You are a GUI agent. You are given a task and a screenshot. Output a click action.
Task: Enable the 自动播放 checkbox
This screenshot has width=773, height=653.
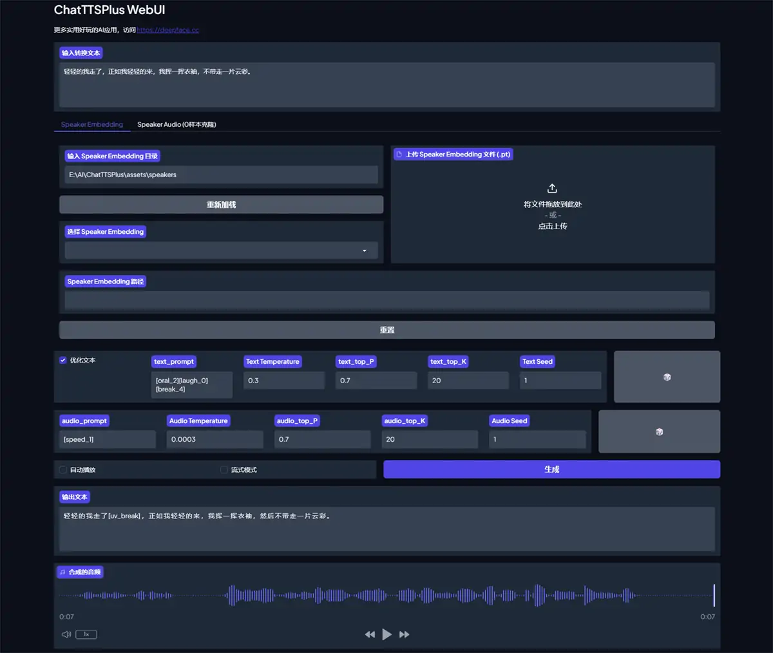pos(63,469)
